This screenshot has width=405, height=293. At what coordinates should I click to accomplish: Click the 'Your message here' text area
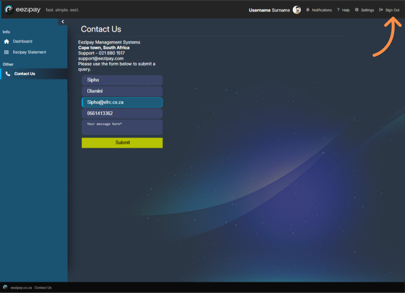pyautogui.click(x=122, y=127)
